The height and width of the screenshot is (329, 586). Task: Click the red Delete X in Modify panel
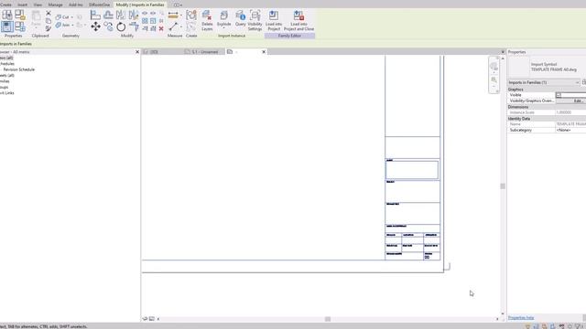pyautogui.click(x=161, y=28)
